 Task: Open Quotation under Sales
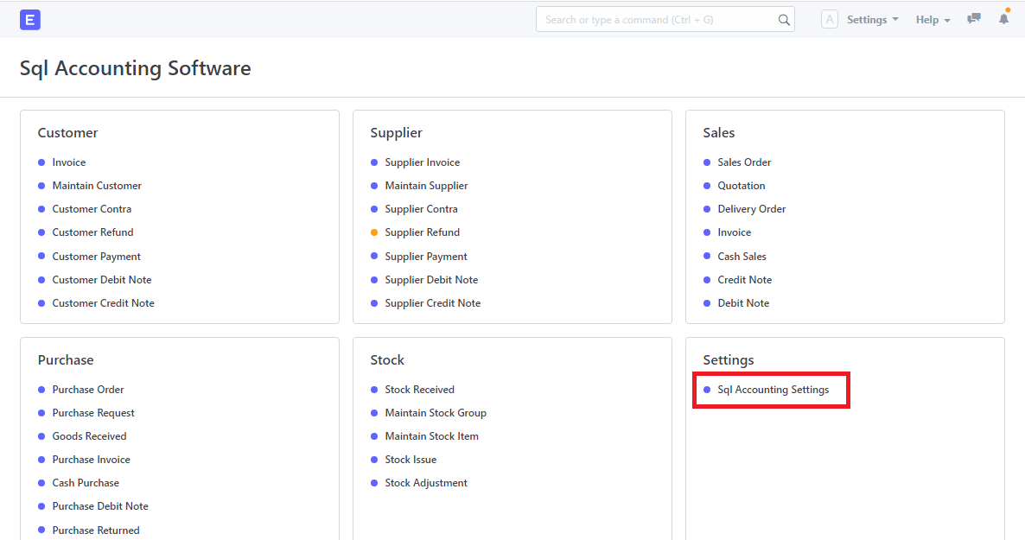point(742,186)
